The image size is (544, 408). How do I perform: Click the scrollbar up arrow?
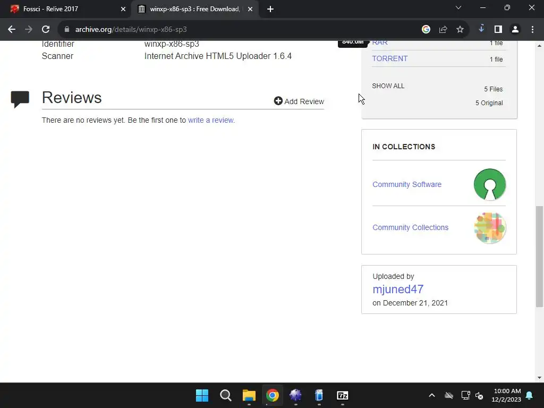click(x=540, y=46)
